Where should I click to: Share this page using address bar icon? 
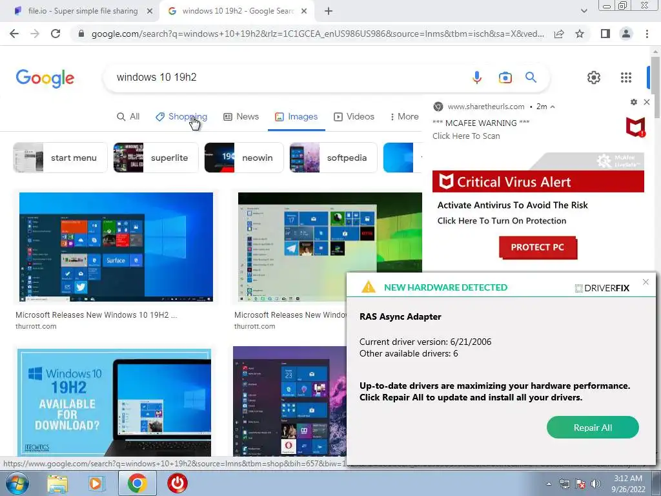pyautogui.click(x=559, y=34)
